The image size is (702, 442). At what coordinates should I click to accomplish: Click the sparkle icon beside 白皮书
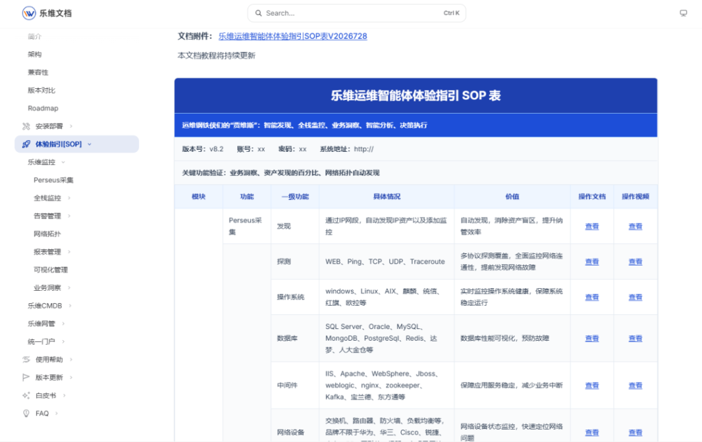26,395
